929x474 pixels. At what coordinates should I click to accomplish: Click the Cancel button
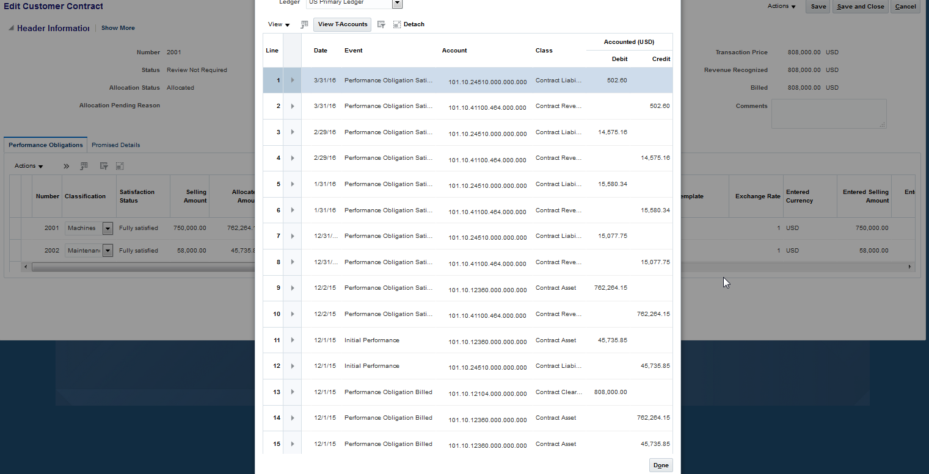[905, 7]
